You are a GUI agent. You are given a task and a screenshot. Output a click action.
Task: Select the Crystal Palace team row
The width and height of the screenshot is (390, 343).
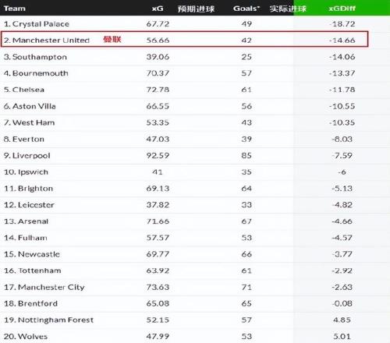pos(195,24)
